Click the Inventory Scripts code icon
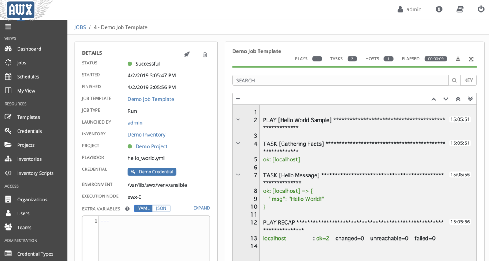 pos(8,173)
